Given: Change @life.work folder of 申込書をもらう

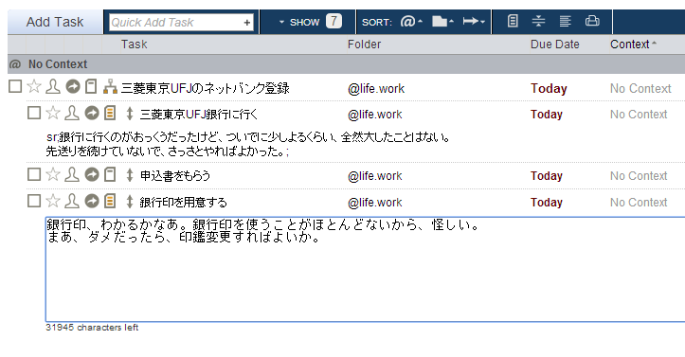Looking at the screenshot, I should tap(375, 176).
